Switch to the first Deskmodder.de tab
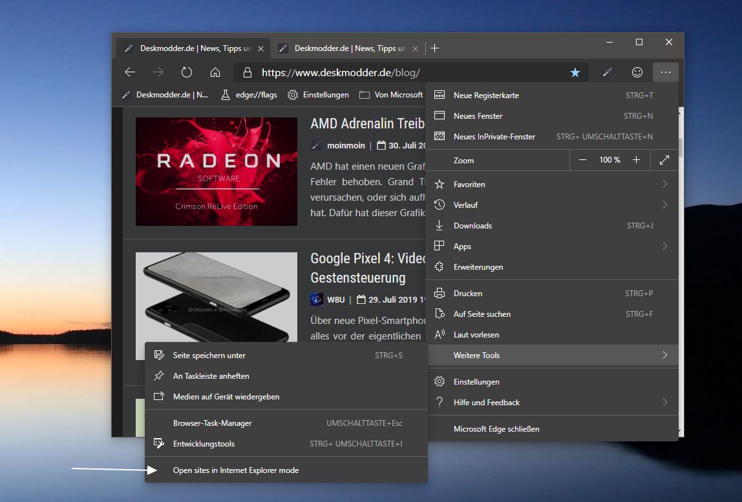 point(193,48)
